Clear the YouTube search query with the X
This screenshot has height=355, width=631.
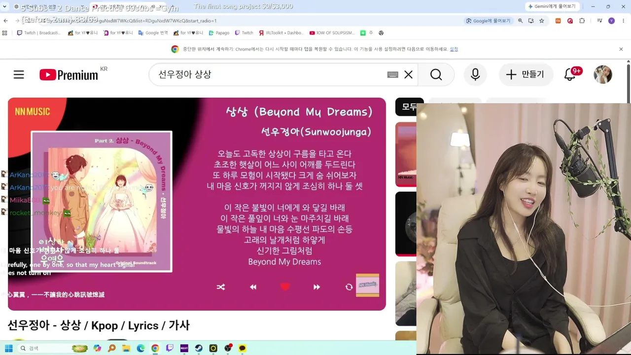pos(409,74)
